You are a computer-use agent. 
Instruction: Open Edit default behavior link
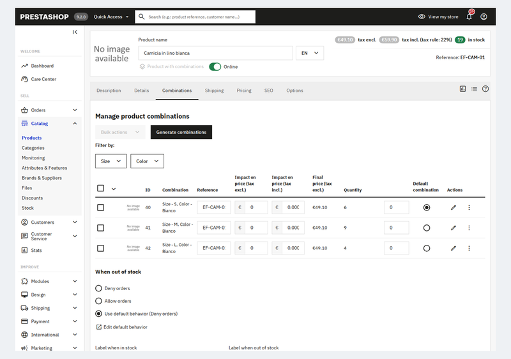click(x=122, y=327)
